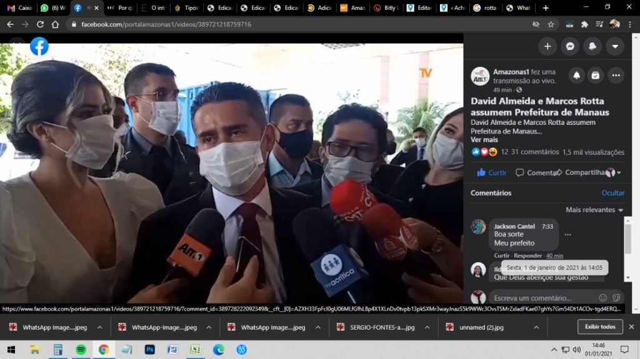Viewport: 640px width, 359px height.
Task: Switch to the Amazon tab
Action: click(x=352, y=7)
